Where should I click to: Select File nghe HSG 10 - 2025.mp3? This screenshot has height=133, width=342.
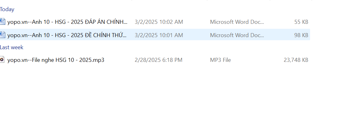(56, 60)
